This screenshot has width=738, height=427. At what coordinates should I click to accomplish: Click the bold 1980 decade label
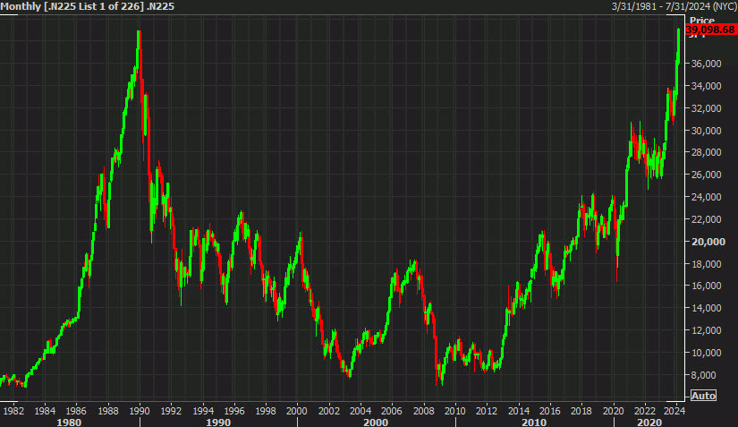coord(69,422)
